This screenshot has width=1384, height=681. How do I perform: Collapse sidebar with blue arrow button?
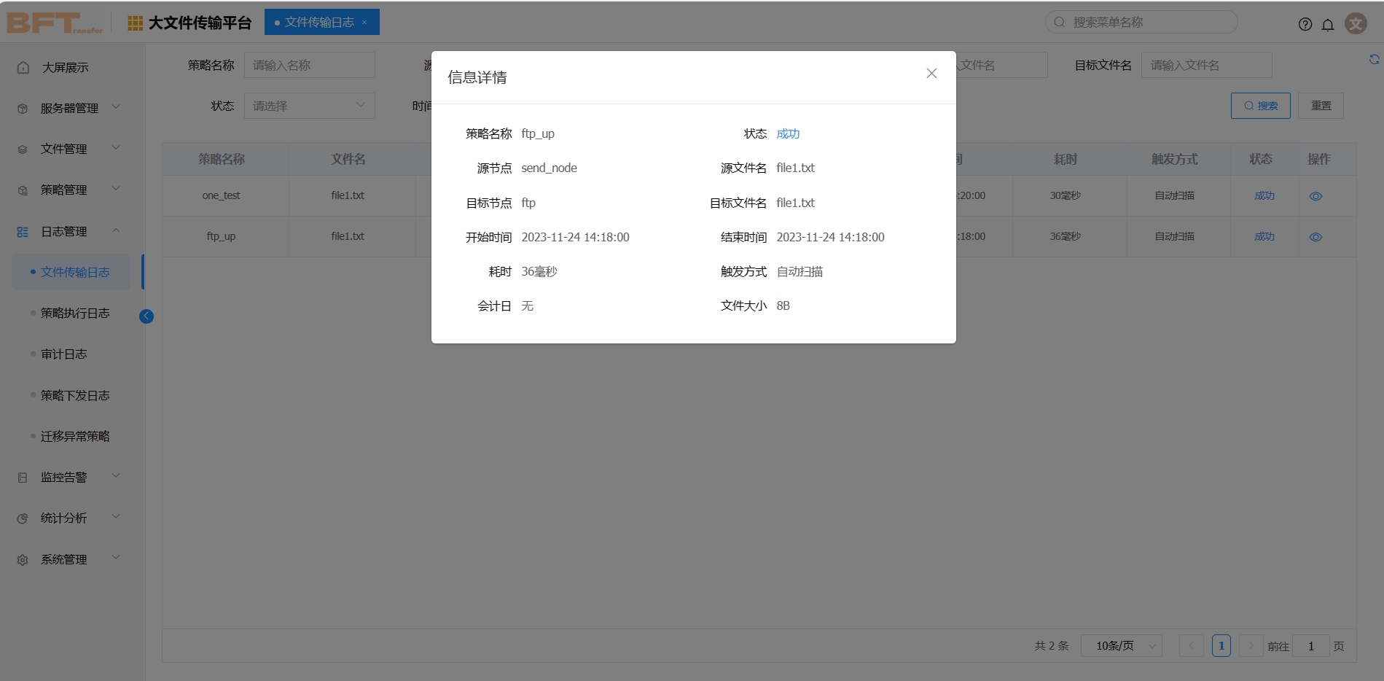tap(146, 316)
